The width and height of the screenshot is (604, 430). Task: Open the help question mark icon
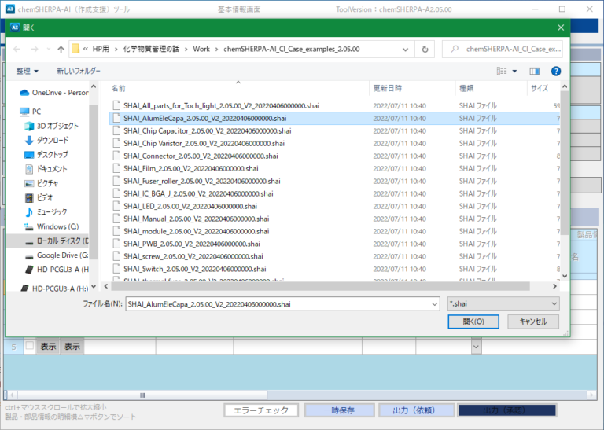[556, 71]
